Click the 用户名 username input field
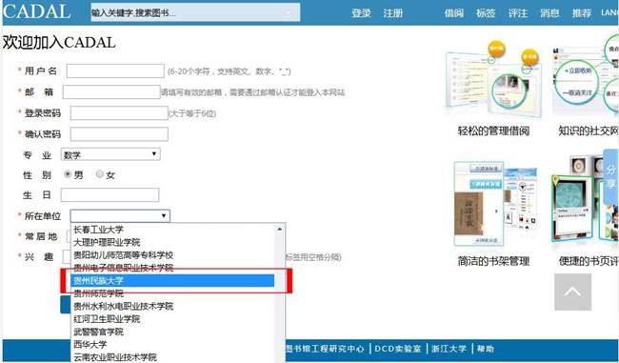Screen dimensions: 619x363 [x=115, y=71]
